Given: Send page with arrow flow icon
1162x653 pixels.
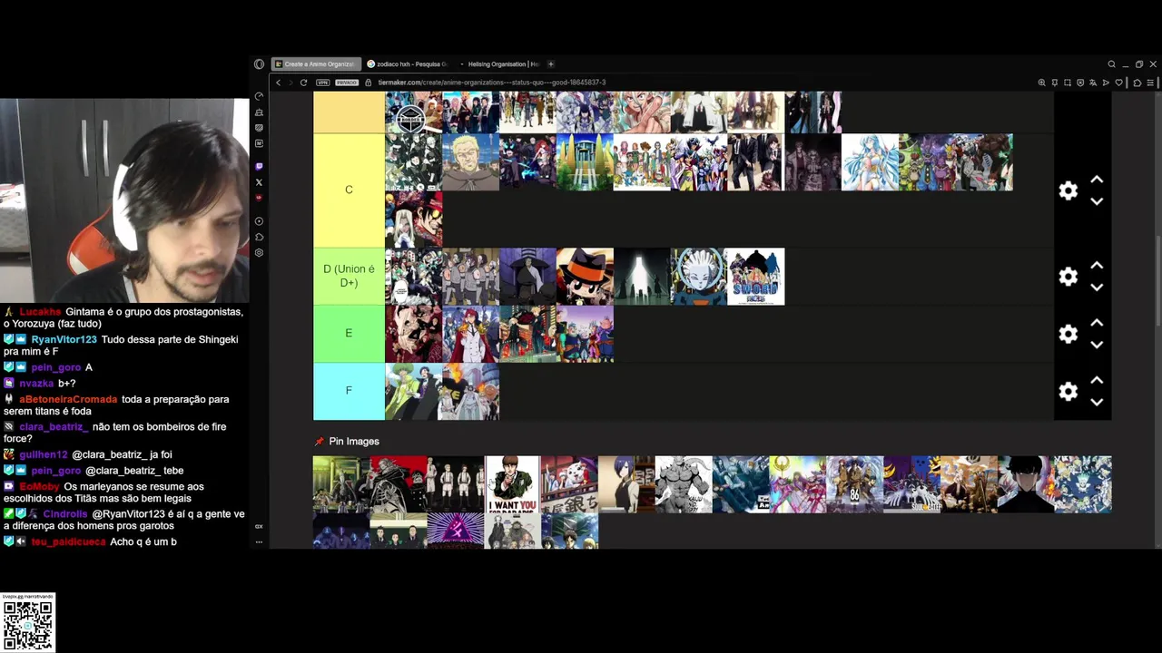Looking at the screenshot, I should (x=1106, y=83).
